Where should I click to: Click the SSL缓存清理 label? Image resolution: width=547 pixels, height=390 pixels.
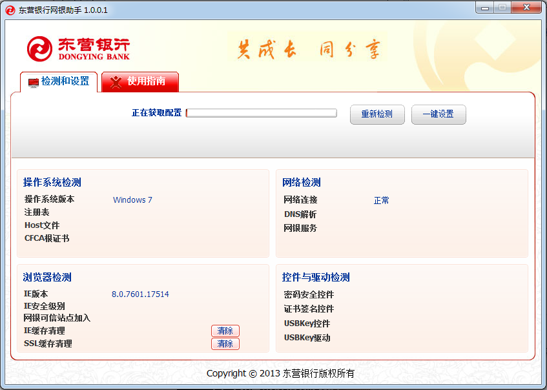tap(48, 344)
